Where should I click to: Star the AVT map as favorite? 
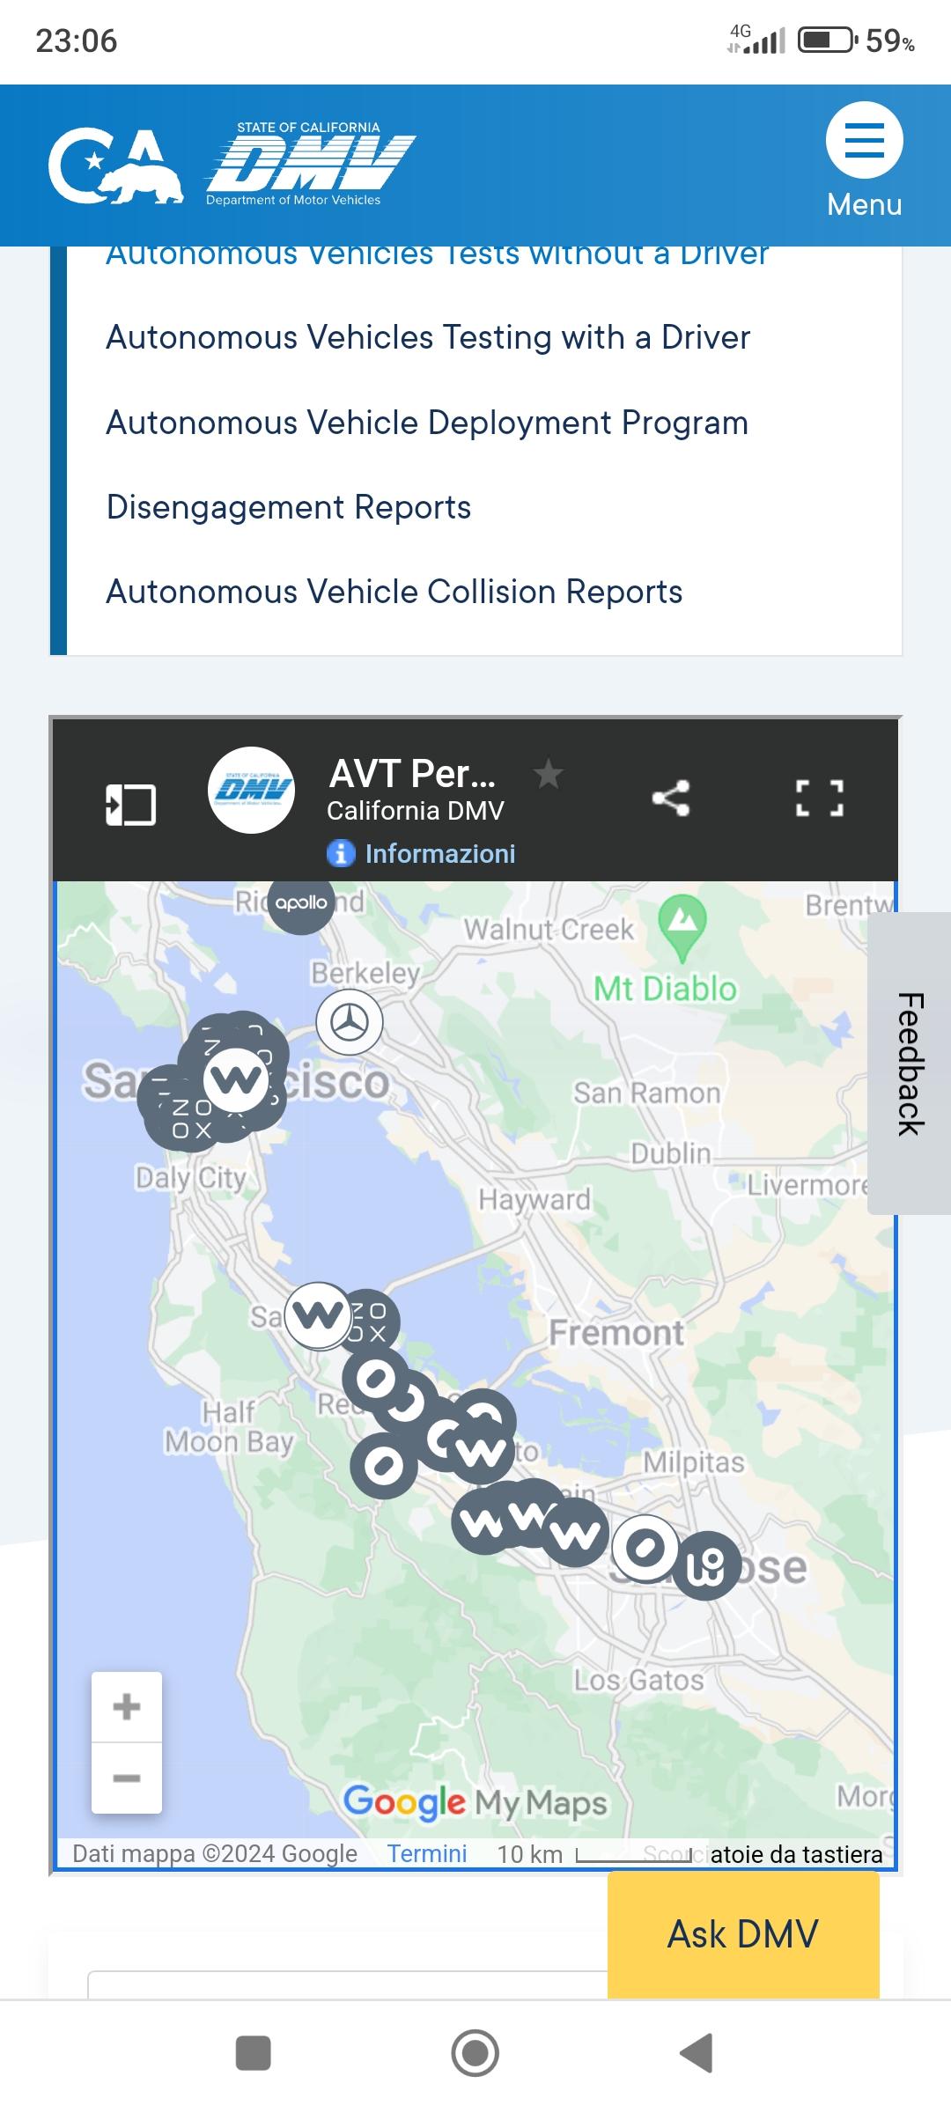(x=548, y=775)
